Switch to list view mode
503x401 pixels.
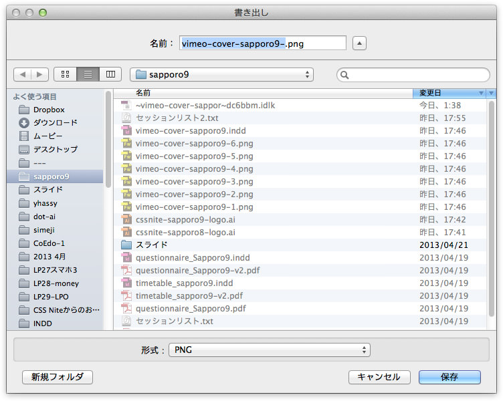pyautogui.click(x=88, y=74)
